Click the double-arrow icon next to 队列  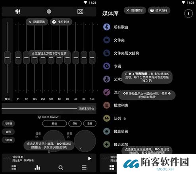click(107, 118)
